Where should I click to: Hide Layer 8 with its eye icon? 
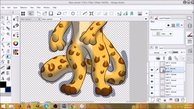152,88
